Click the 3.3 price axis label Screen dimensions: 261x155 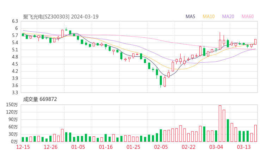[x=15, y=92]
